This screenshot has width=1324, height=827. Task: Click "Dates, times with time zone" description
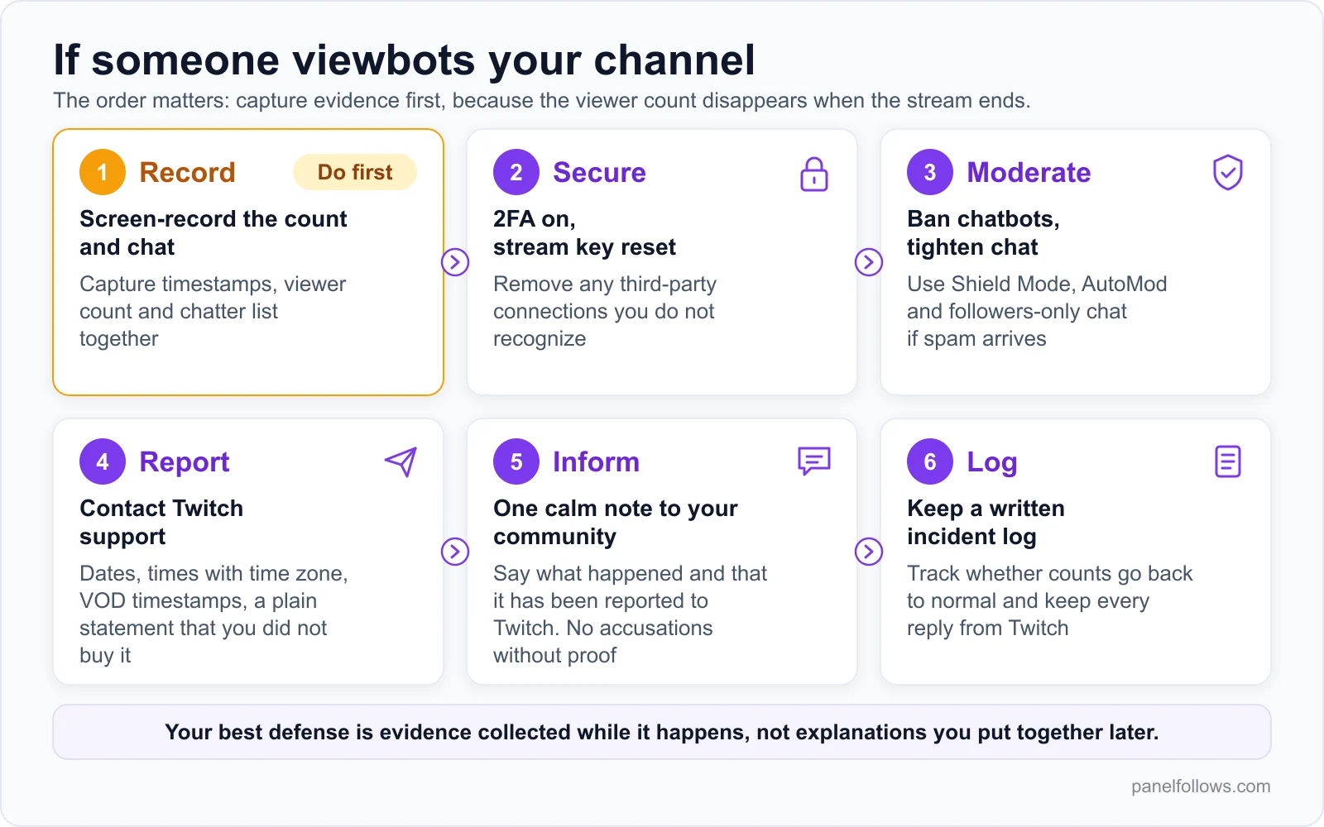213,614
